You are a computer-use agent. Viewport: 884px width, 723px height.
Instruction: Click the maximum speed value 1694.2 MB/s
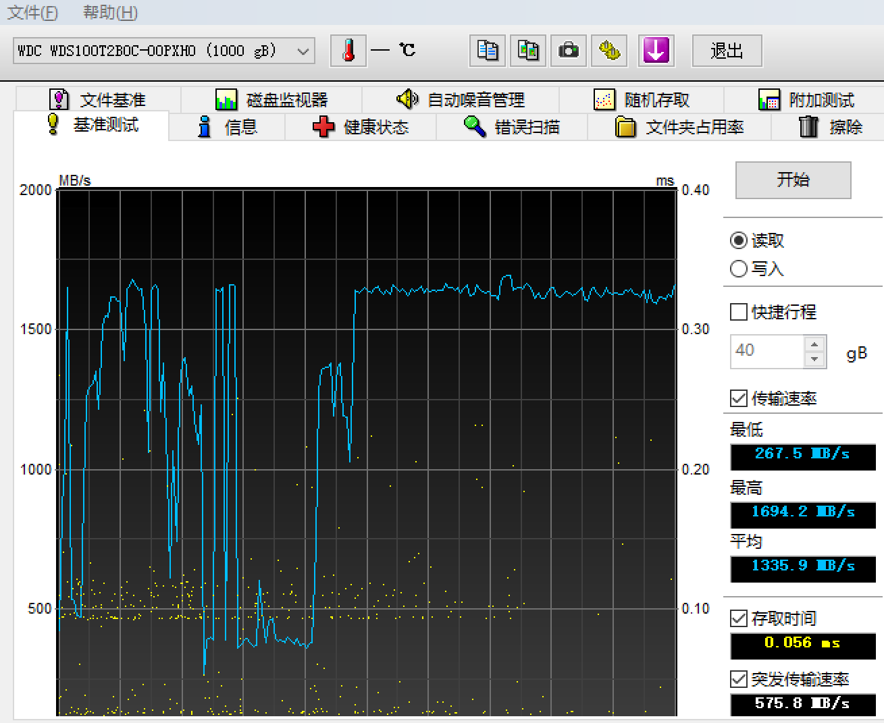803,514
